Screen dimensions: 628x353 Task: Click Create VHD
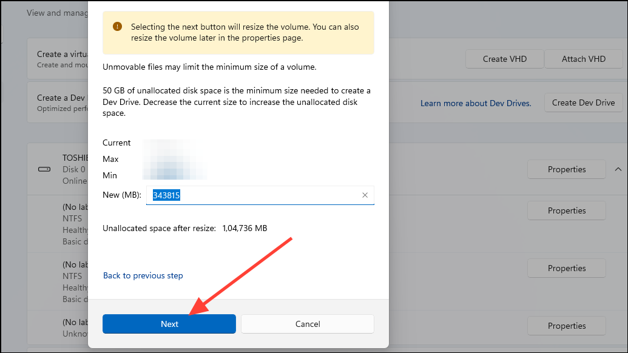coord(504,58)
